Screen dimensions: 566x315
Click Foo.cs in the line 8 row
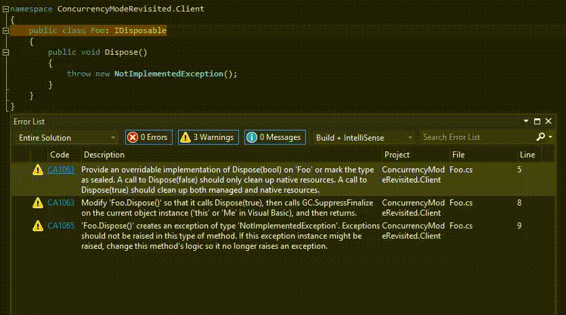click(x=461, y=203)
